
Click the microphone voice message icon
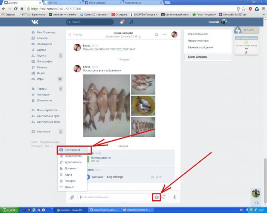click(175, 197)
